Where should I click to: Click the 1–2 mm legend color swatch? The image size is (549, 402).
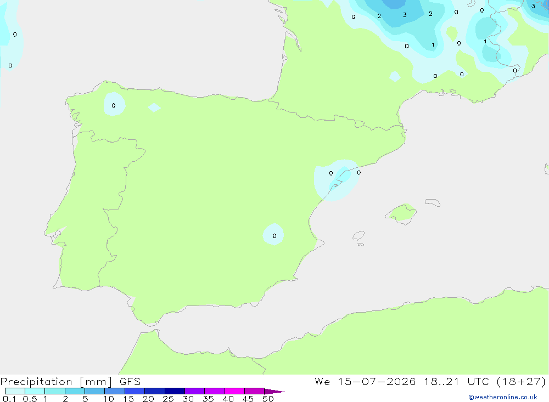click(x=55, y=391)
